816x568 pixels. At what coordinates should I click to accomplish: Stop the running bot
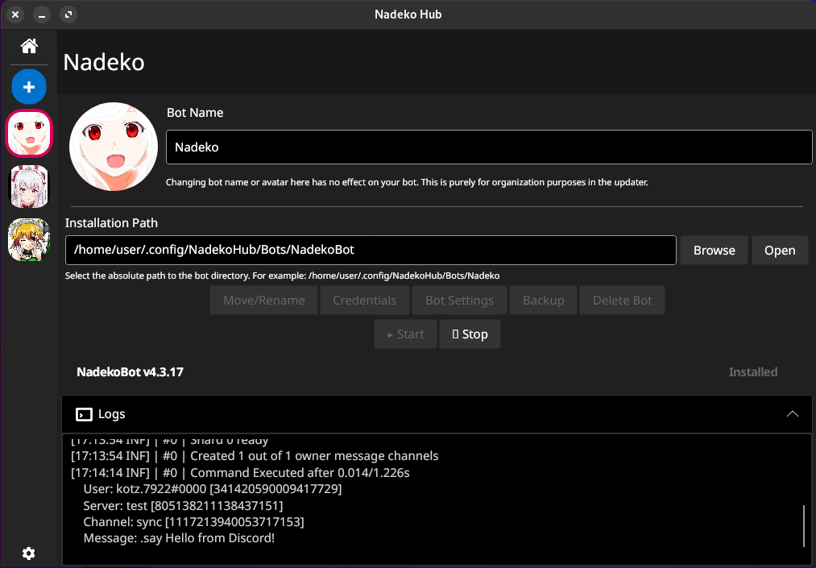coord(470,334)
